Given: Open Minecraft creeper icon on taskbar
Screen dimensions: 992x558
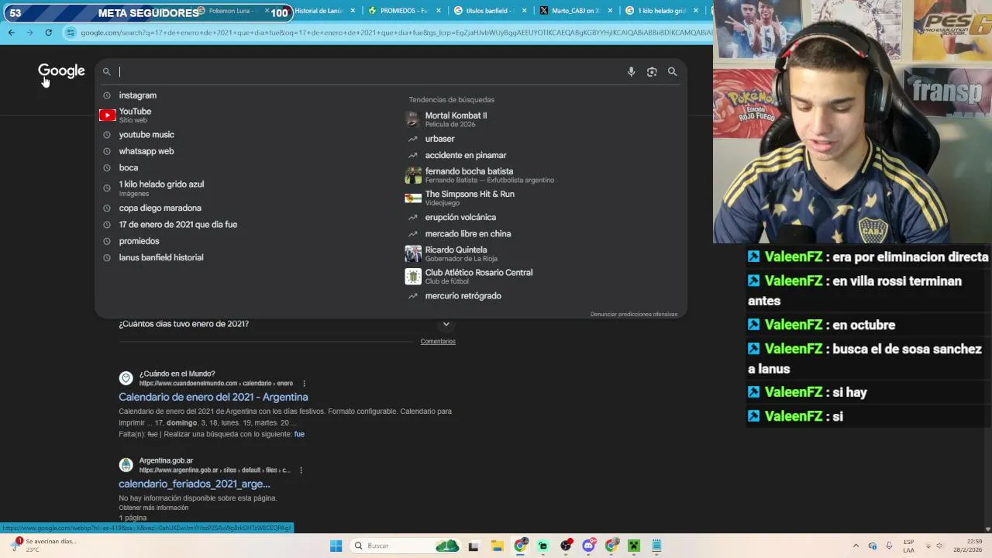Looking at the screenshot, I should (634, 546).
